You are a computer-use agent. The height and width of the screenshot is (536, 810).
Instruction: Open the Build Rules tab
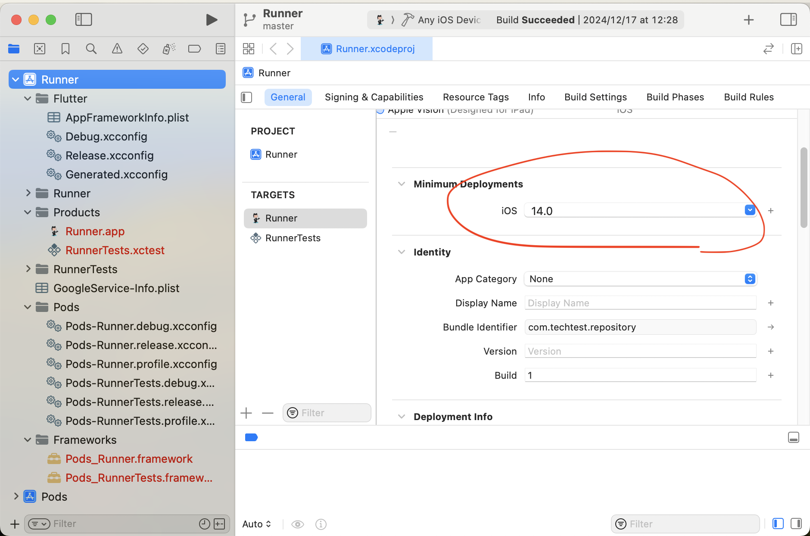pyautogui.click(x=749, y=97)
